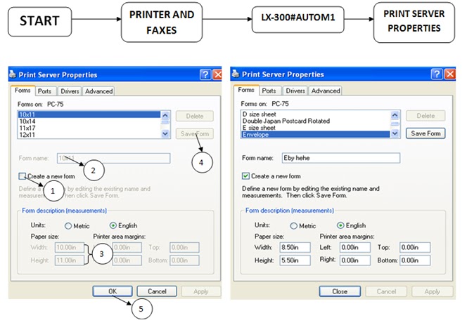Click Right margin field in right dialog
467x325 pixels.
(x=355, y=260)
